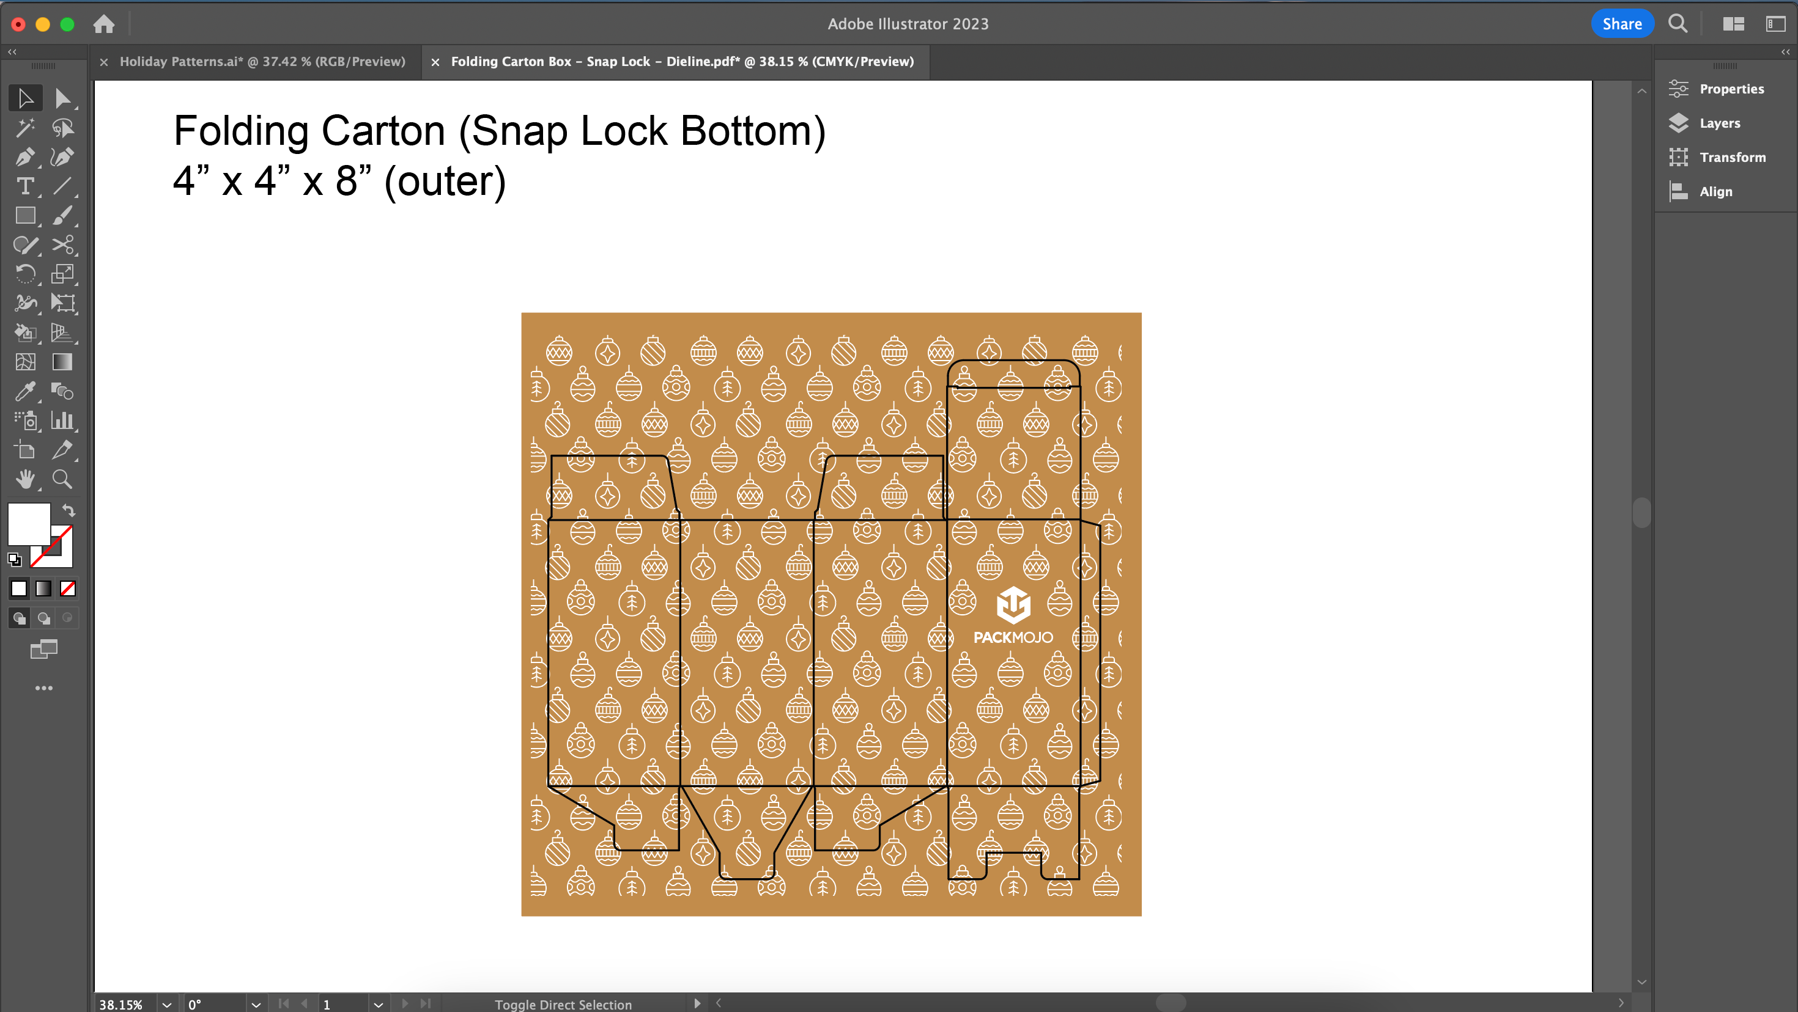Open the Layers panel
1798x1012 pixels.
pyautogui.click(x=1719, y=122)
